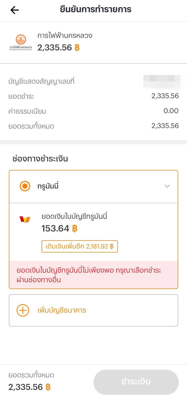Tap the TrueMoney wallet logo icon
This screenshot has width=187, height=400.
point(25,219)
